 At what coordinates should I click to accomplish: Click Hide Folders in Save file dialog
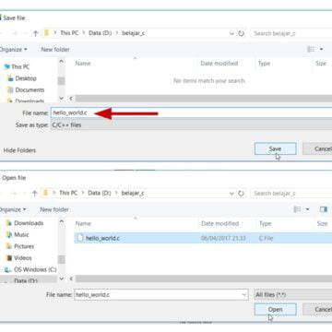(x=19, y=150)
